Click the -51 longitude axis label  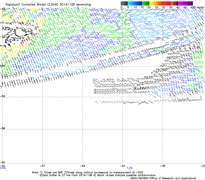123,166
